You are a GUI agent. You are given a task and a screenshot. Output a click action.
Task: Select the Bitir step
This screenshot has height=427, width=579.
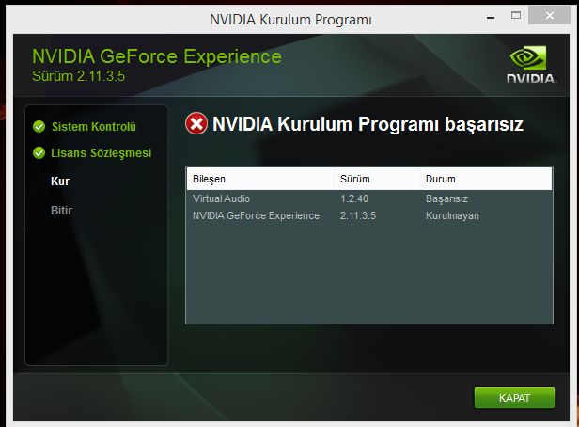pos(61,210)
